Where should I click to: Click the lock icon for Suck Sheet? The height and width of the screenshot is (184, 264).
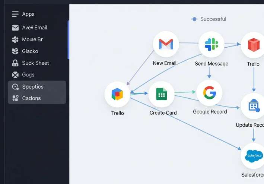(15, 63)
